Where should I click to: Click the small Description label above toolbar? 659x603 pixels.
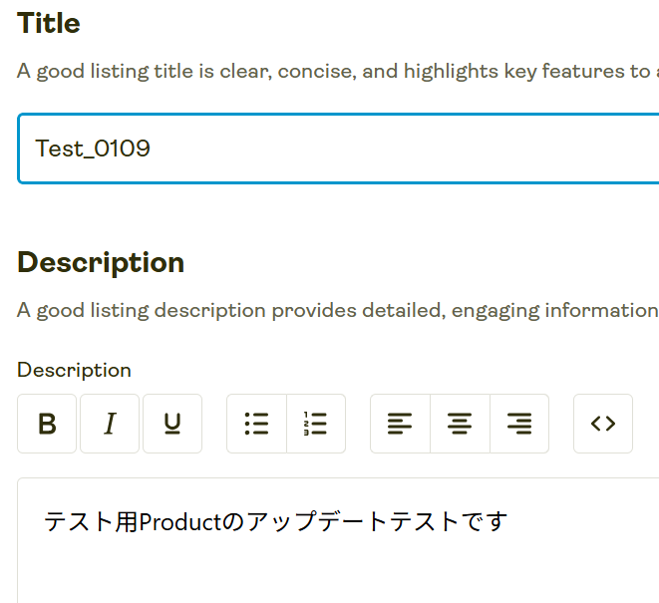(74, 370)
